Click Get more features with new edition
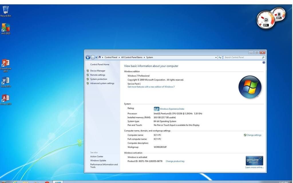This screenshot has height=183, width=293. pyautogui.click(x=151, y=87)
